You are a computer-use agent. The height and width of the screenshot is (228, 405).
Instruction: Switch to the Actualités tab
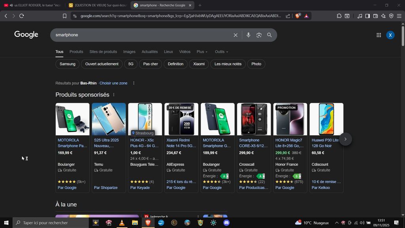150,52
